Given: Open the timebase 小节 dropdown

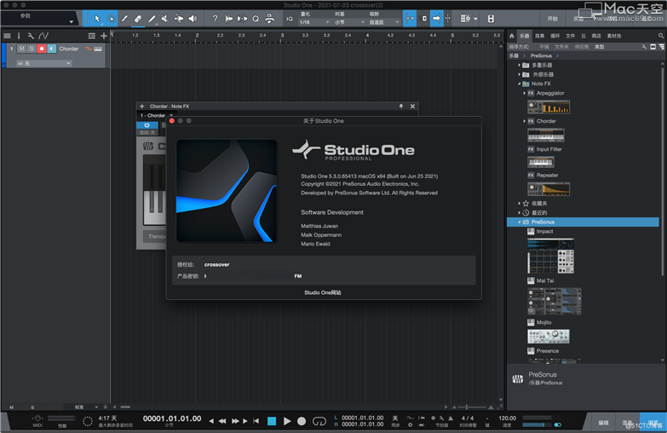Looking at the screenshot, I should click(x=349, y=22).
